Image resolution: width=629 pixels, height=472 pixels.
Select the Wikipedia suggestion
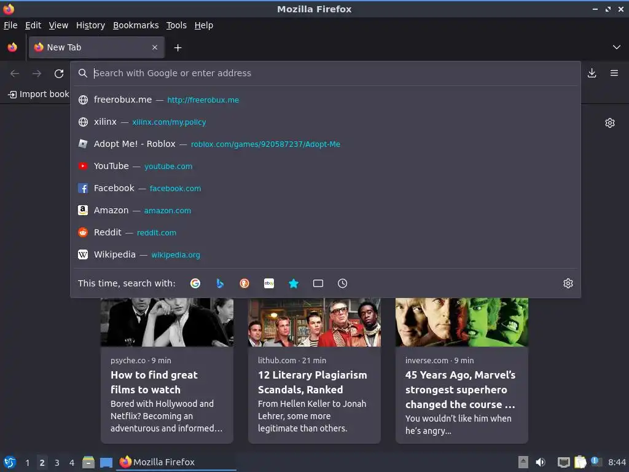(326, 254)
